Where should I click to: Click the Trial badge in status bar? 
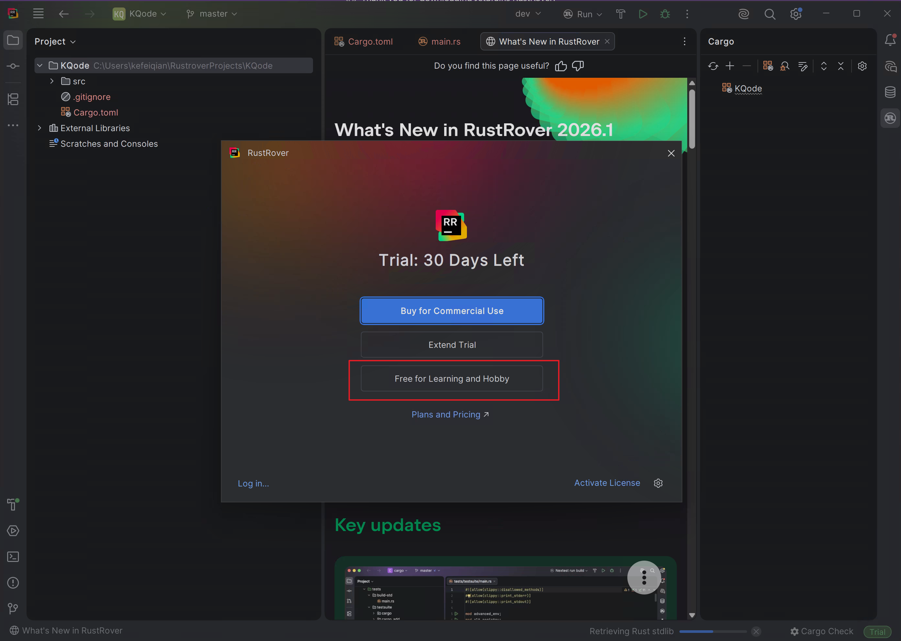(877, 632)
